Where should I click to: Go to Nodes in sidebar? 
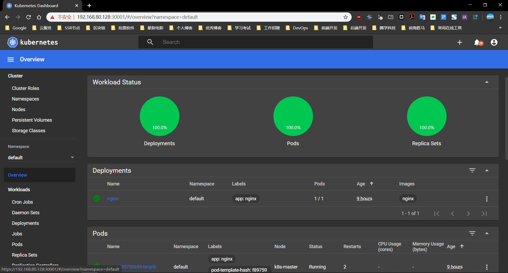pos(19,110)
